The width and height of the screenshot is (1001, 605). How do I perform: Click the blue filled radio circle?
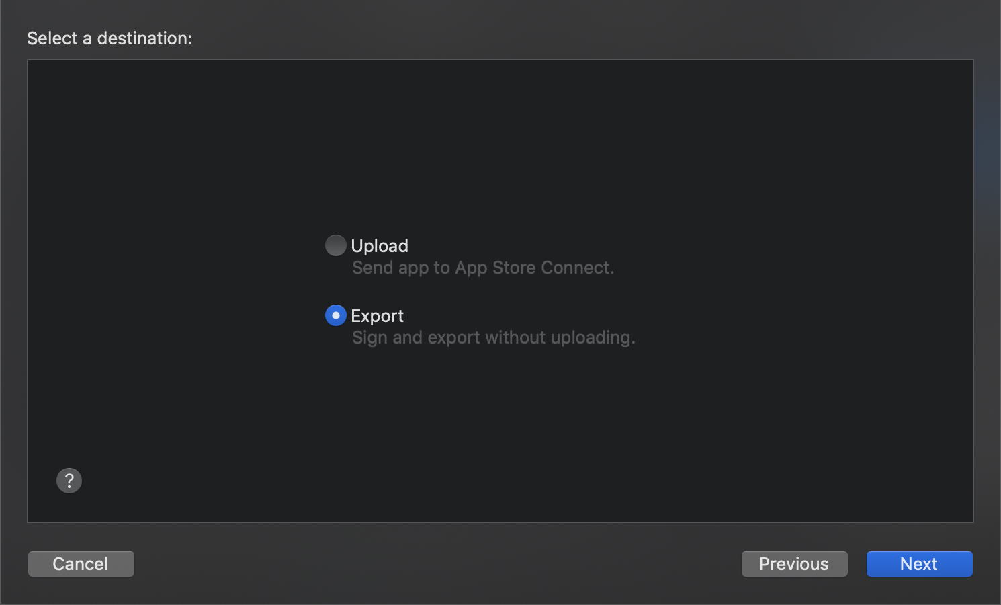point(335,315)
